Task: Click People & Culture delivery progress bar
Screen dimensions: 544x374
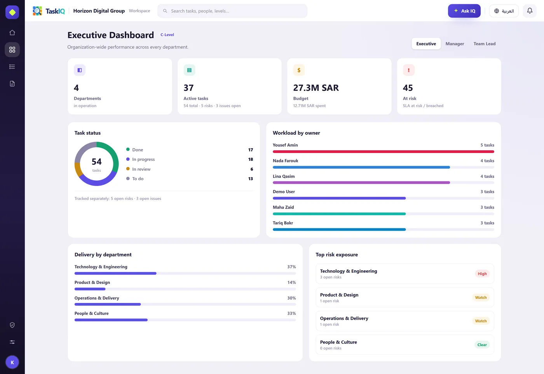Action: [185, 320]
